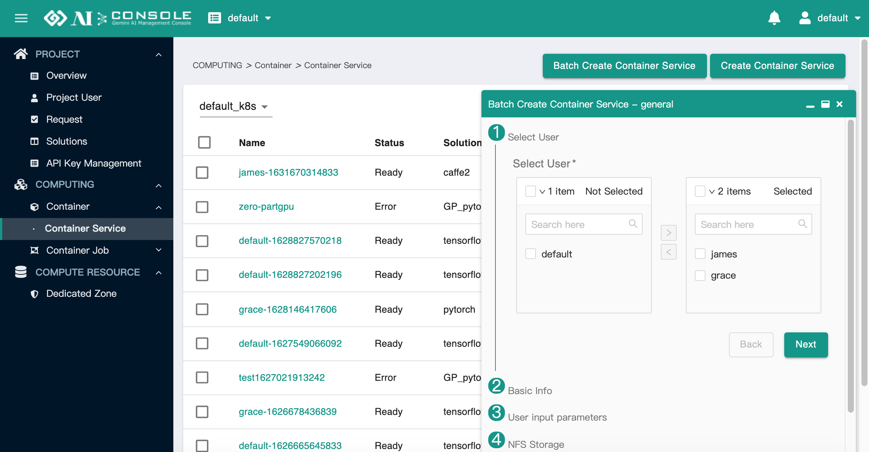The image size is (869, 452).
Task: Open the Request menu item
Action: click(x=64, y=120)
